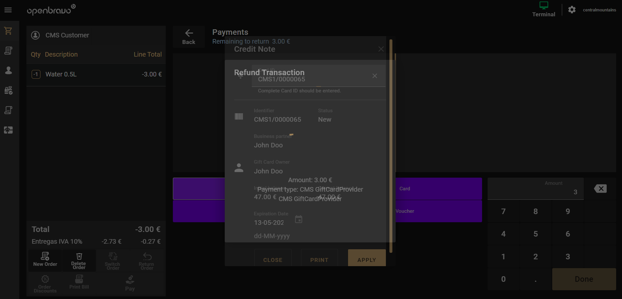Tap keypad number 4

point(504,234)
